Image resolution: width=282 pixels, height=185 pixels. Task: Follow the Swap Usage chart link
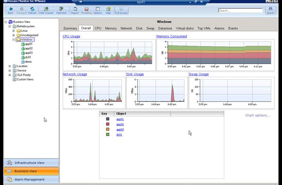click(199, 74)
